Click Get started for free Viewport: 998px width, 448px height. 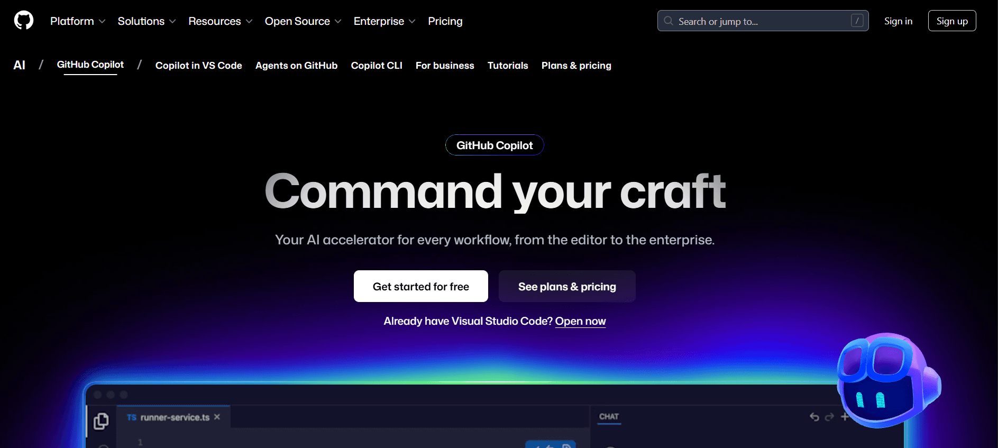click(x=421, y=286)
